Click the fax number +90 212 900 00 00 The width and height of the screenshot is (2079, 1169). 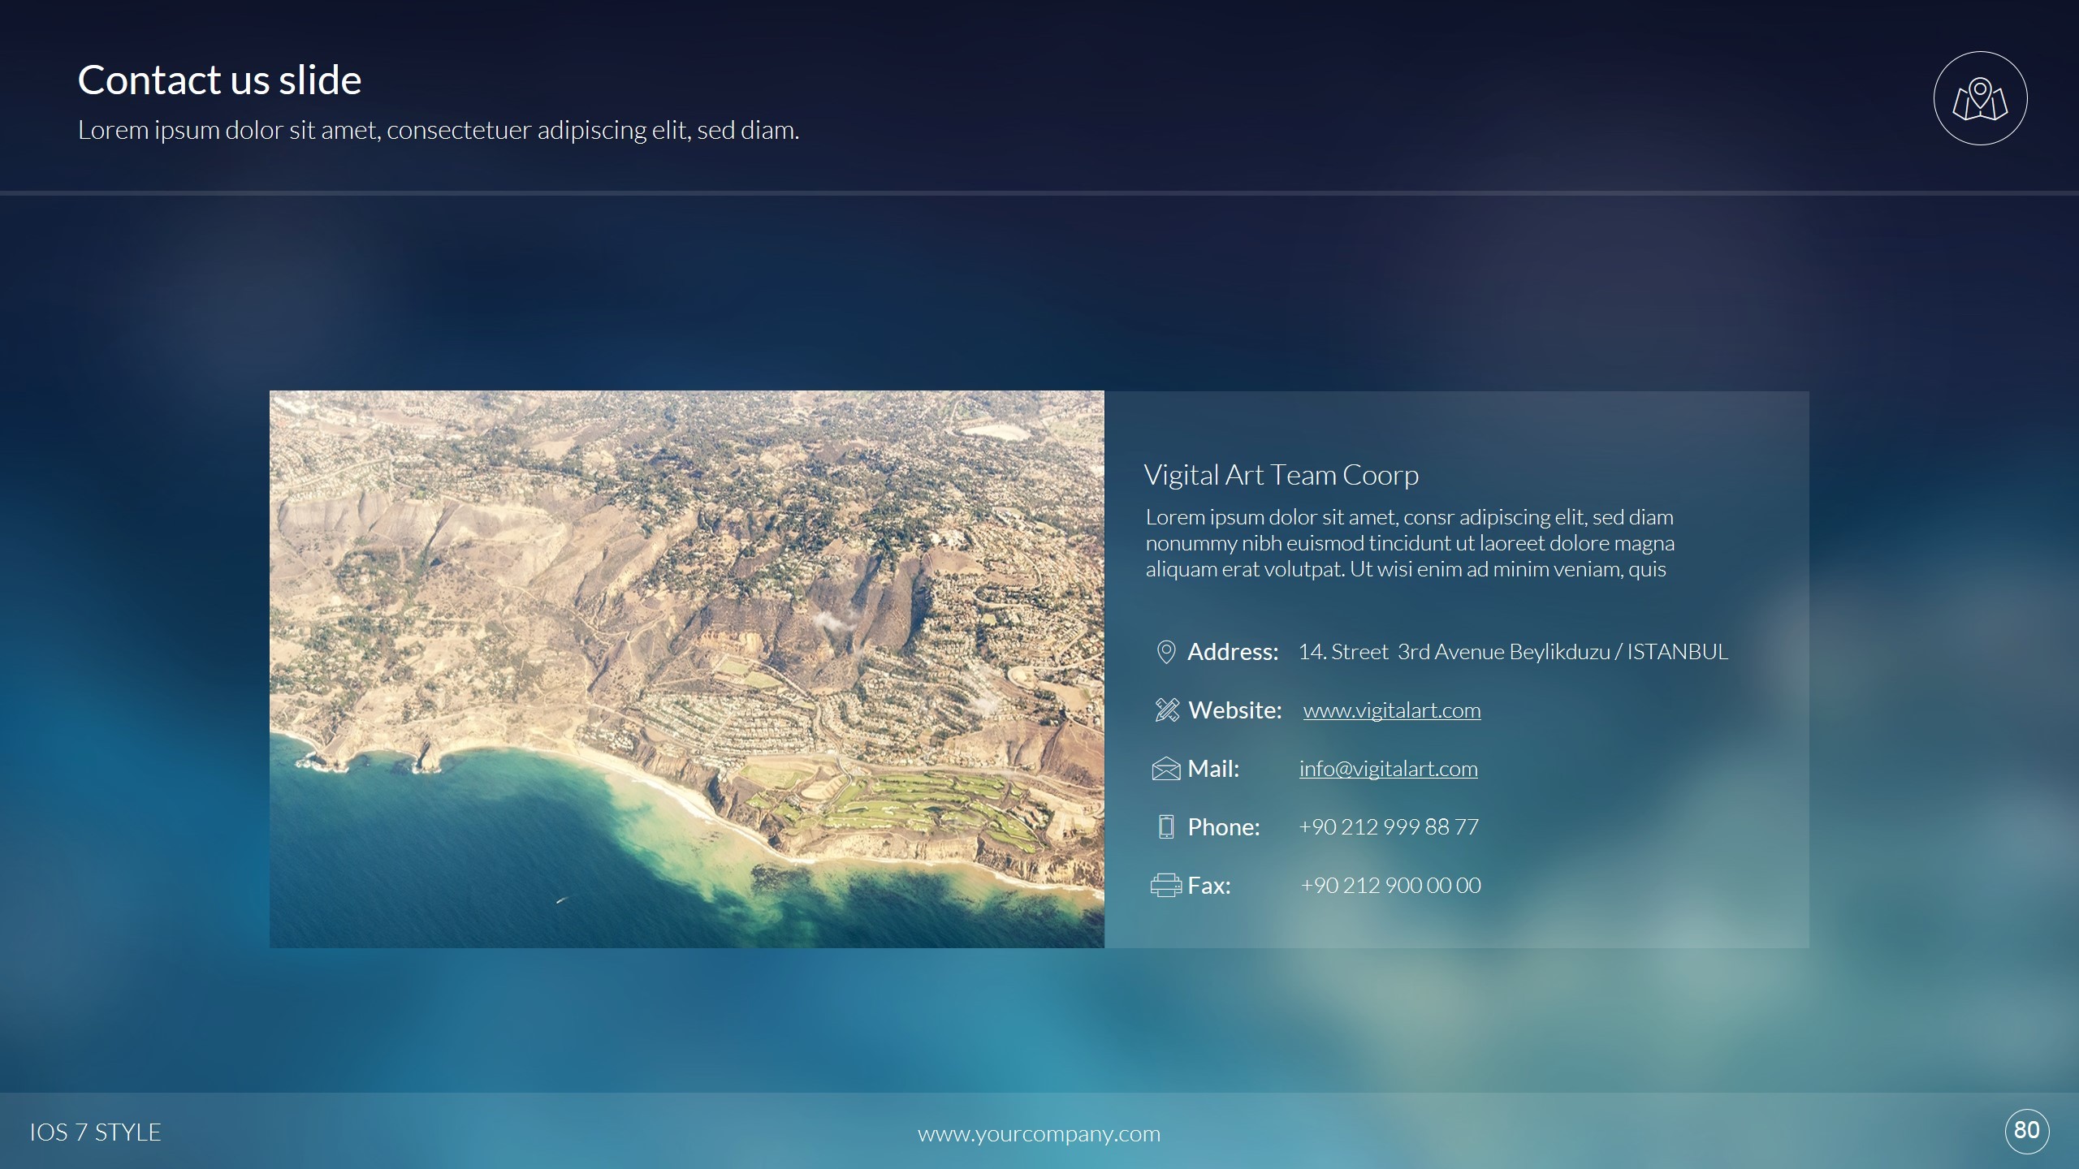(x=1390, y=885)
